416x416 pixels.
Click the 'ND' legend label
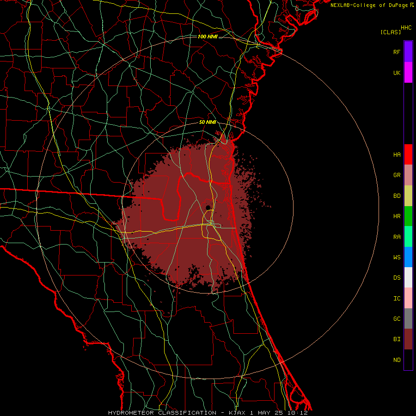tap(397, 360)
